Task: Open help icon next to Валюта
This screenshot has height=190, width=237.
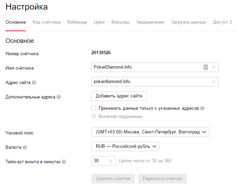Action: (25, 147)
